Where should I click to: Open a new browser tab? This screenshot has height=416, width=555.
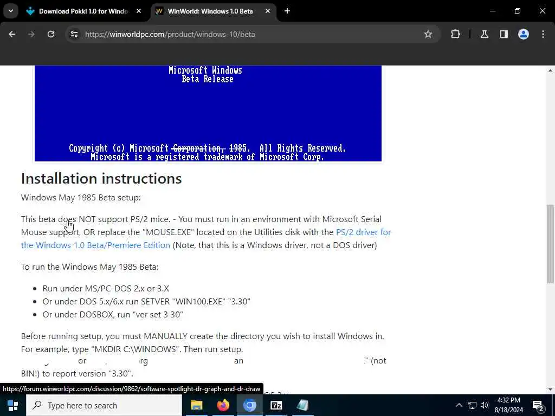pyautogui.click(x=287, y=11)
